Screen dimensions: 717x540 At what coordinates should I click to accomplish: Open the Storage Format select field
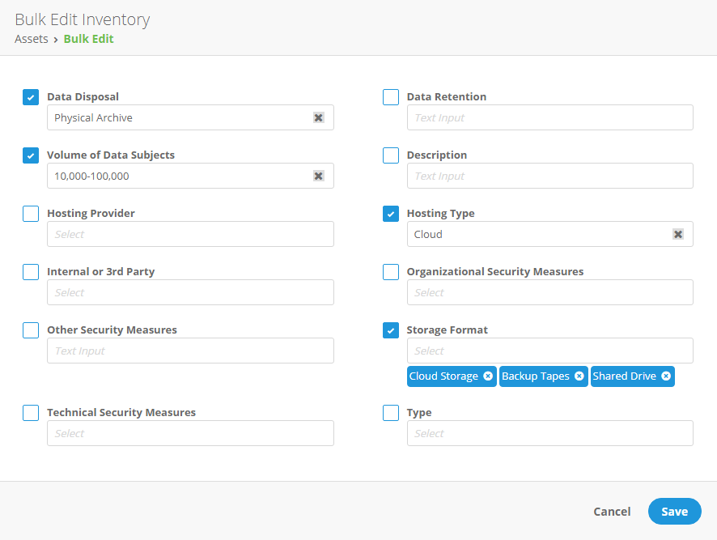[x=549, y=351]
